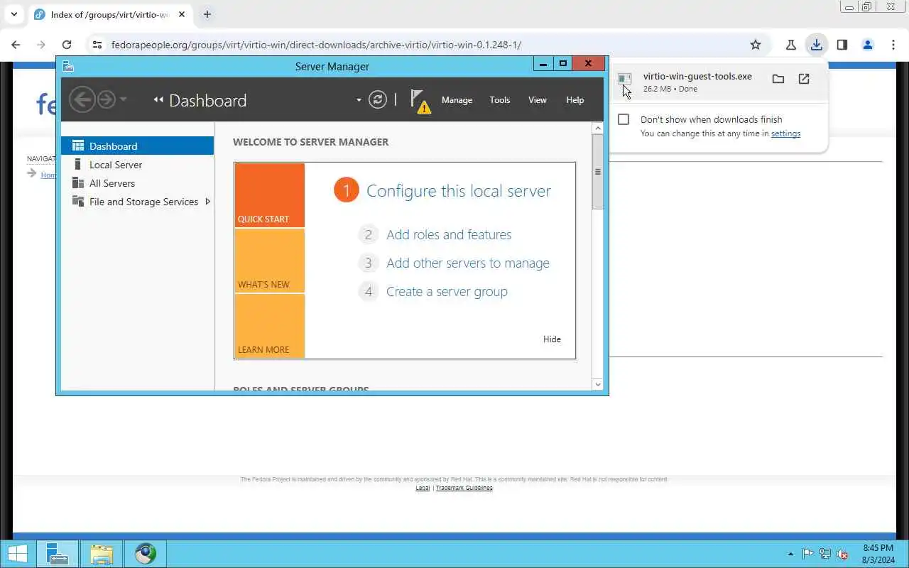The height and width of the screenshot is (568, 909).
Task: Open the navigation history dropdown arrow
Action: (123, 99)
